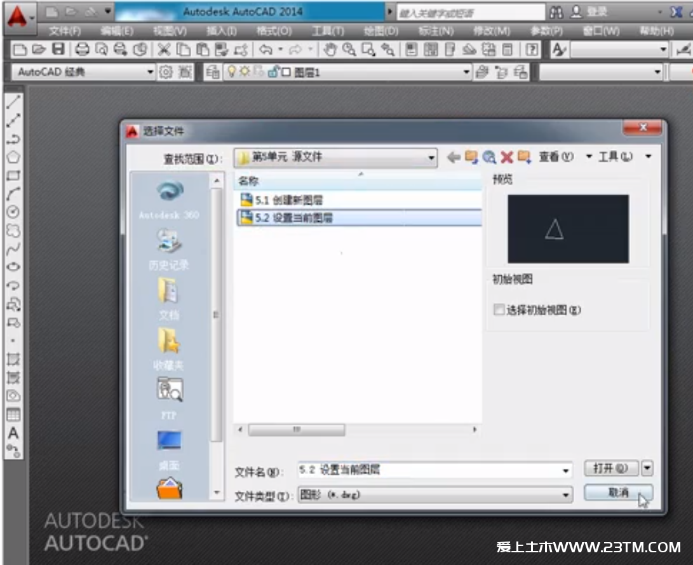Image resolution: width=693 pixels, height=565 pixels.
Task: Open the arrow next to 打开 button
Action: [x=647, y=468]
